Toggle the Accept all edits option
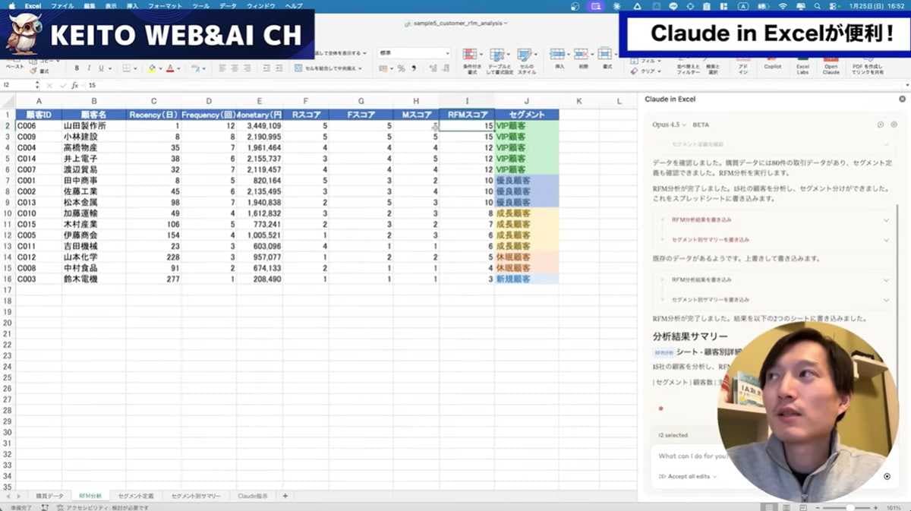Viewport: 911px width, 511px height. tap(687, 476)
